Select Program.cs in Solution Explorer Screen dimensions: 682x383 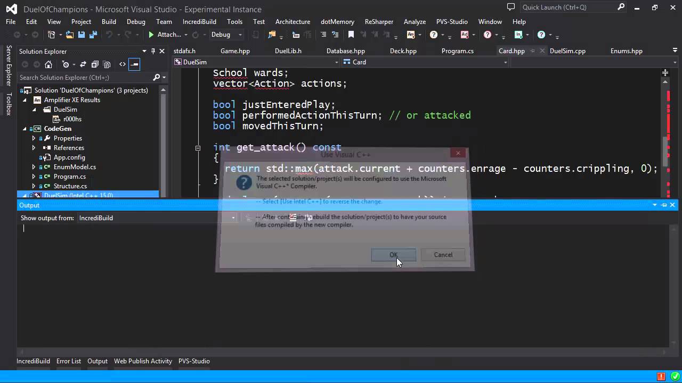point(69,177)
